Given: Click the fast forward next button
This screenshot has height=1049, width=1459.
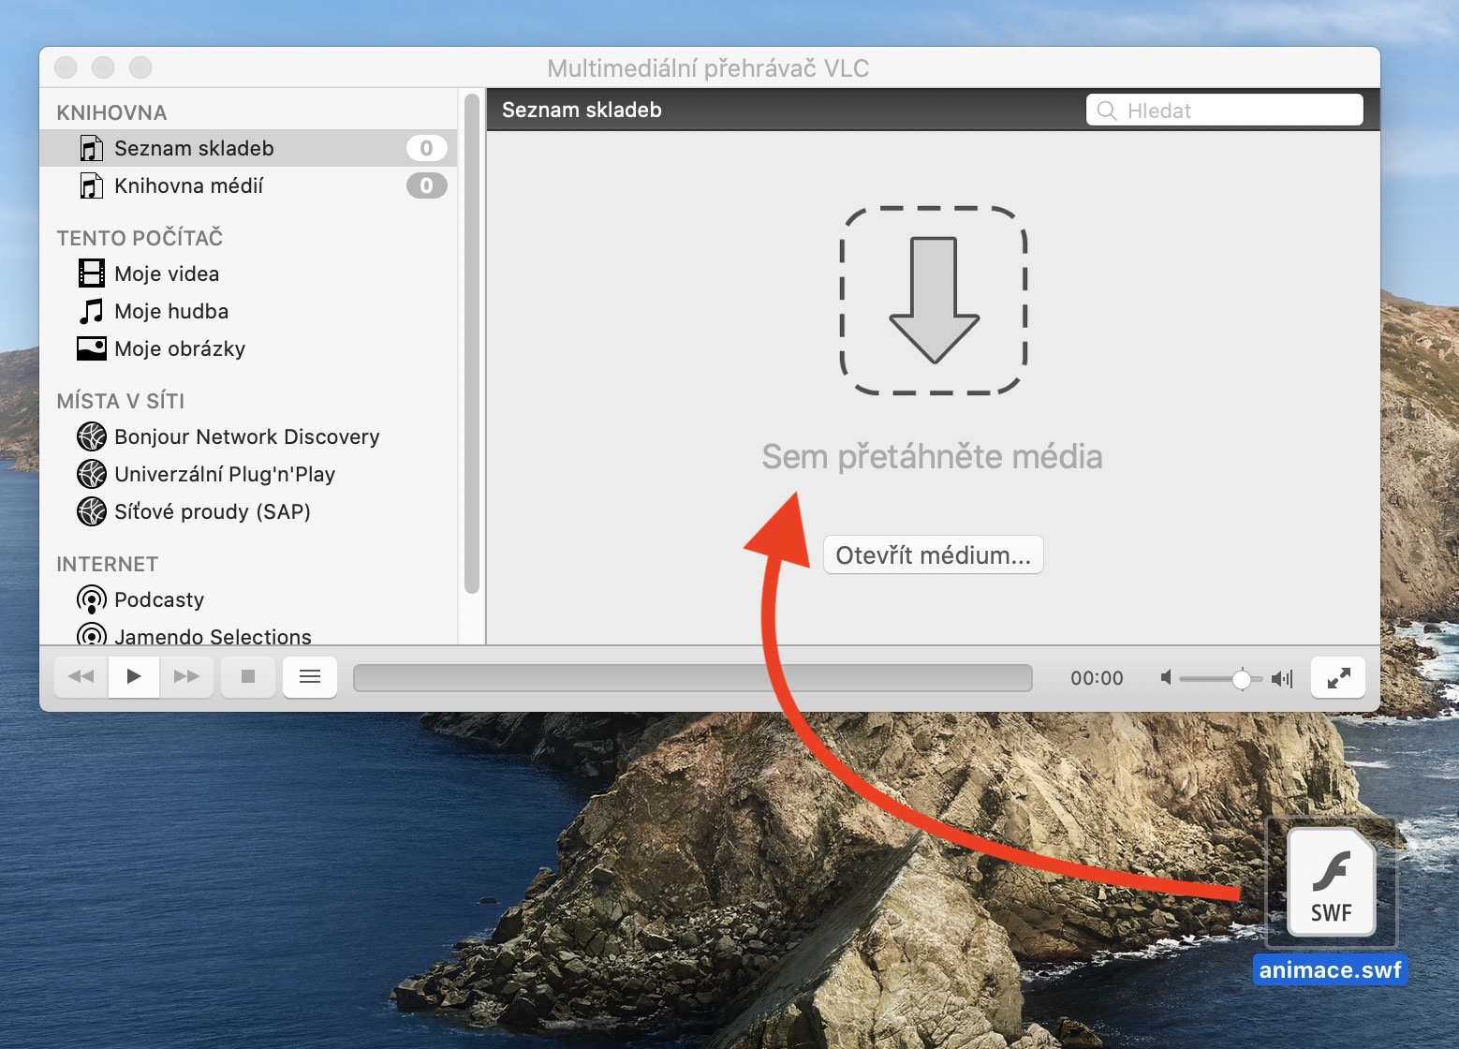Looking at the screenshot, I should (x=186, y=676).
